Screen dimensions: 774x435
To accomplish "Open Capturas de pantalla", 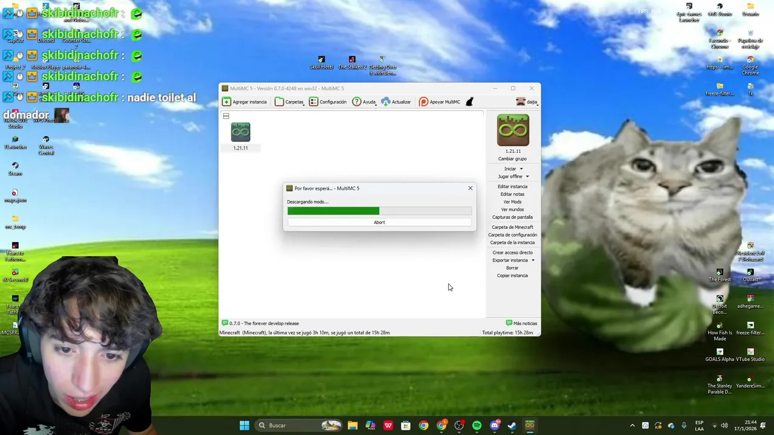I will (512, 217).
